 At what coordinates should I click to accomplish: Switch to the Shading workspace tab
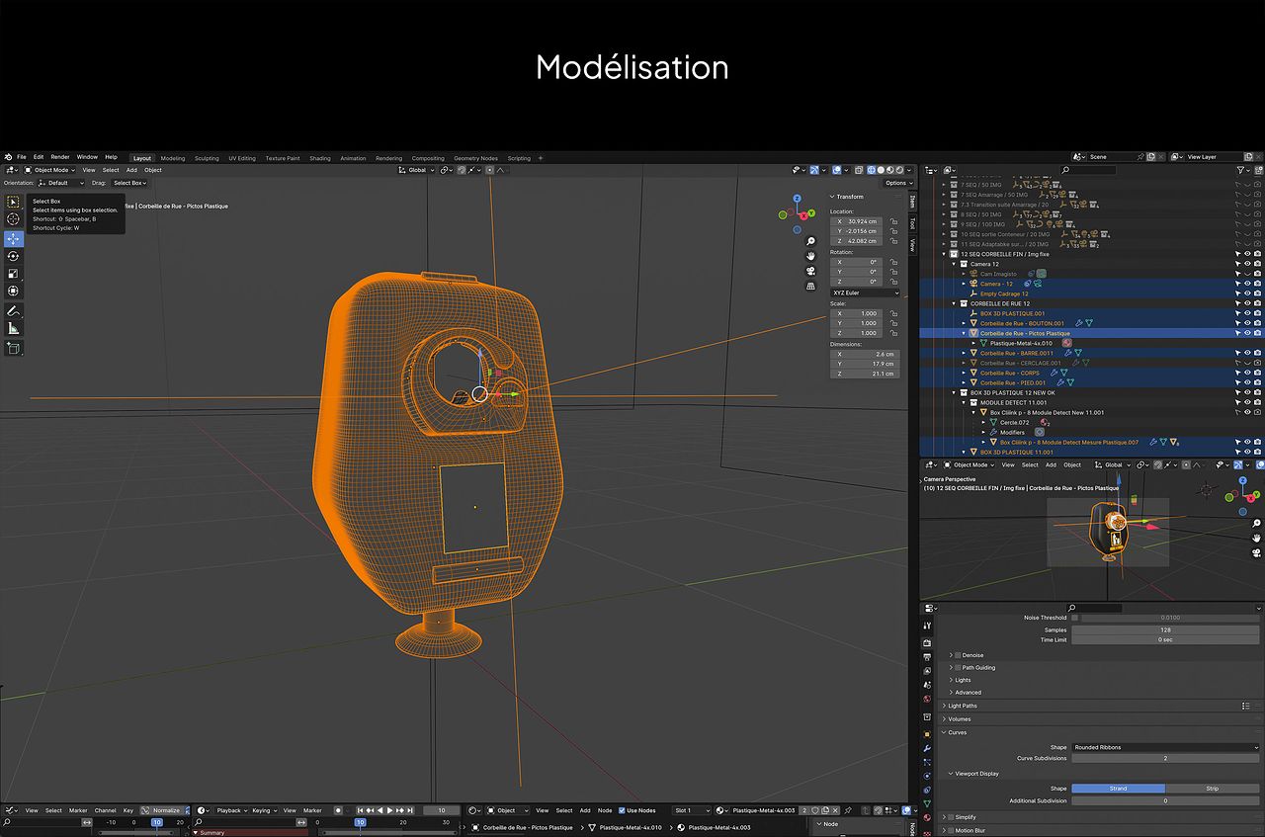pos(319,158)
